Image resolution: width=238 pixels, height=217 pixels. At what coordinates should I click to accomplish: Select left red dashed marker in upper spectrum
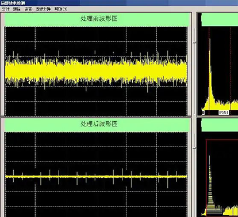point(209,71)
